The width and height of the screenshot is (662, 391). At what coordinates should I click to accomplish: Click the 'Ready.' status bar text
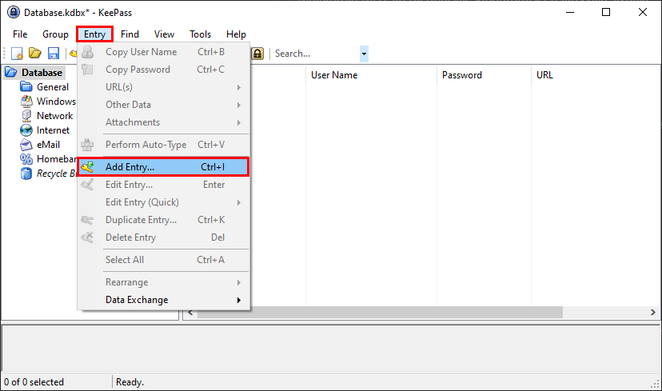click(x=130, y=382)
